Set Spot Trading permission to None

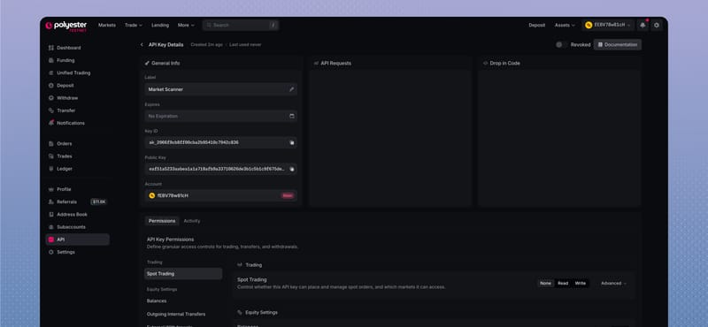click(x=545, y=283)
